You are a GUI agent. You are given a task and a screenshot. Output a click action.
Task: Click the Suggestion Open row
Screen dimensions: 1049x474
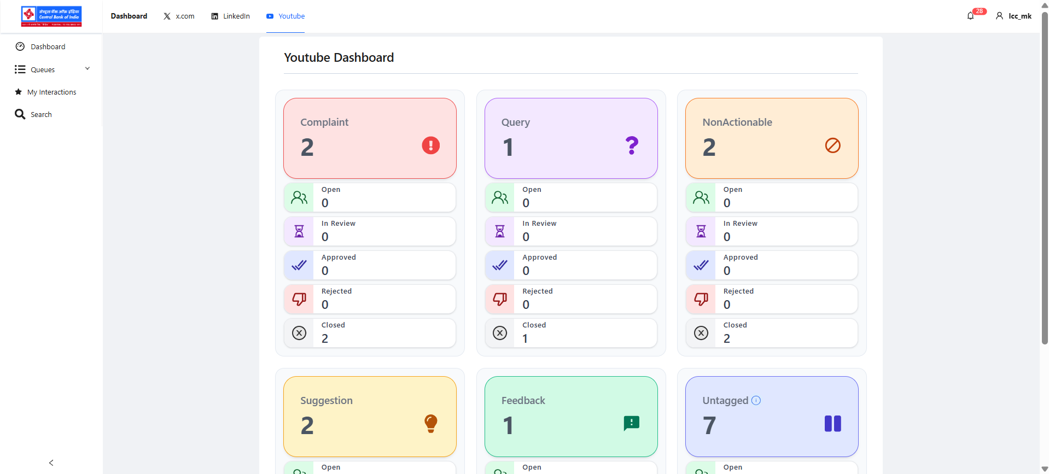pos(370,467)
